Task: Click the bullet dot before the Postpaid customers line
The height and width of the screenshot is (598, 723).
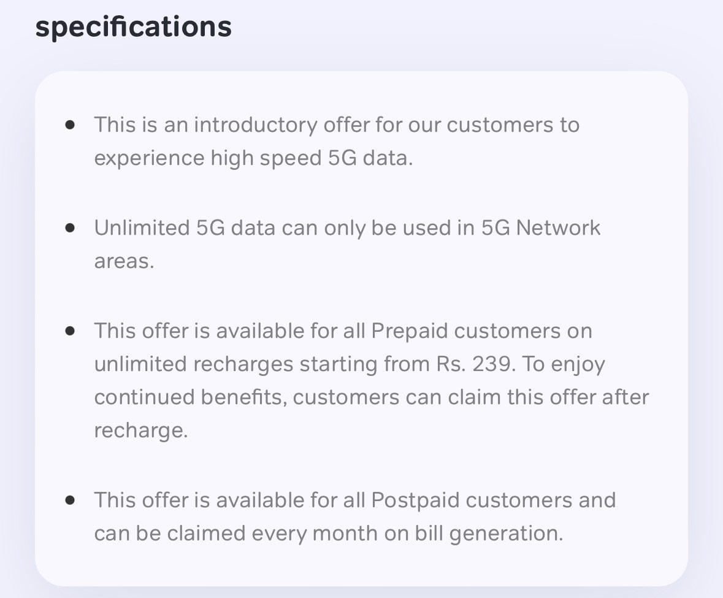Action: point(70,500)
